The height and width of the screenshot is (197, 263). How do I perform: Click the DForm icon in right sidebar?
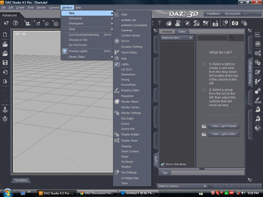coord(258,44)
